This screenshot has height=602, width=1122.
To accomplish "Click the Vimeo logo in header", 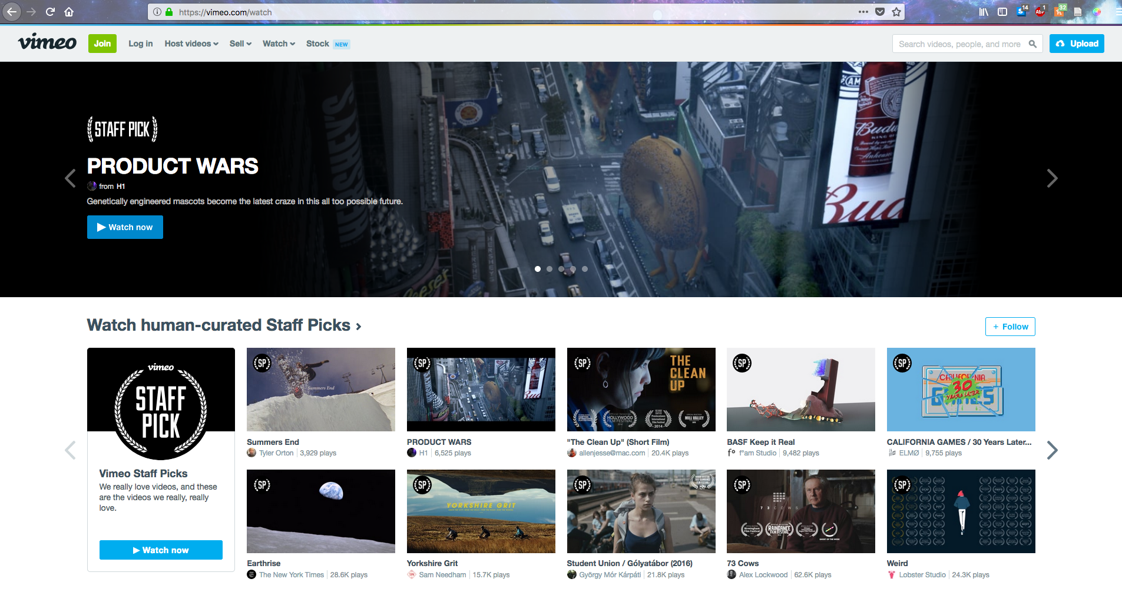I will point(47,42).
